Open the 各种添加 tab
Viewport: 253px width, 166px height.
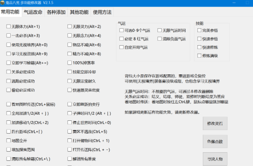pyautogui.click(x=56, y=12)
